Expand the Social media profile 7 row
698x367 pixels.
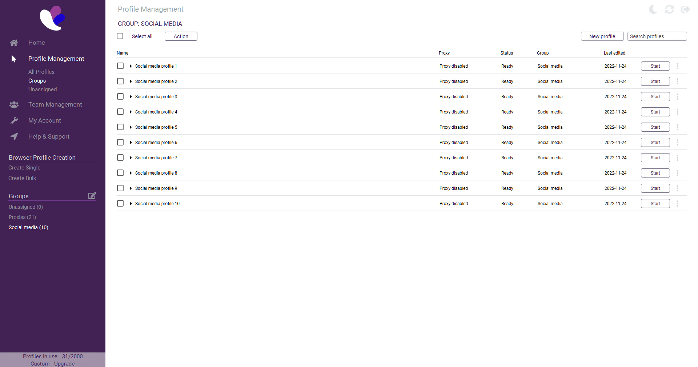point(131,157)
